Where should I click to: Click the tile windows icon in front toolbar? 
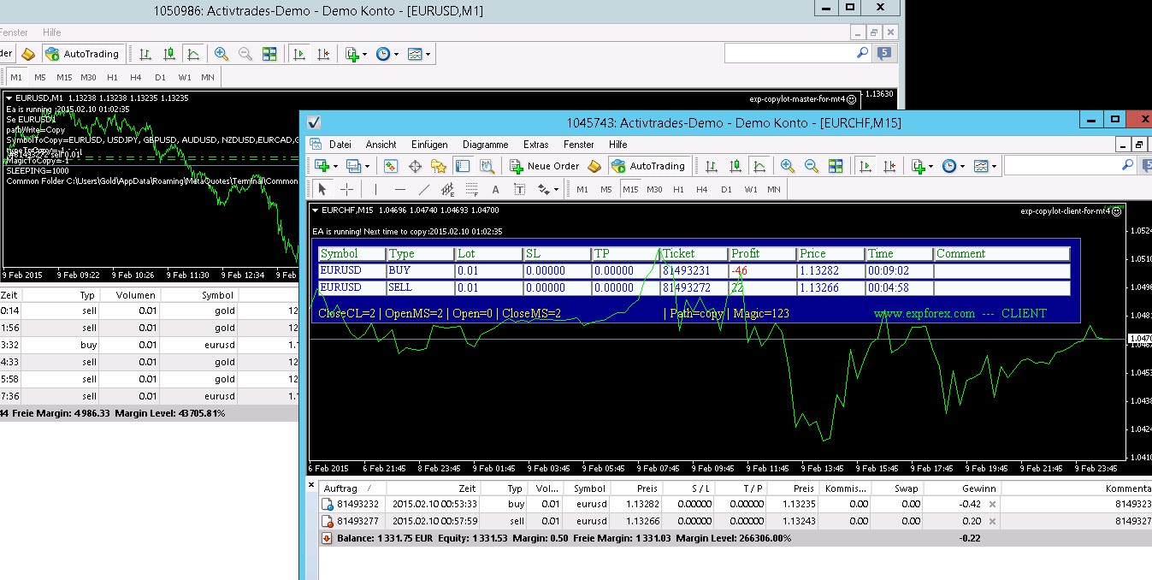point(836,166)
